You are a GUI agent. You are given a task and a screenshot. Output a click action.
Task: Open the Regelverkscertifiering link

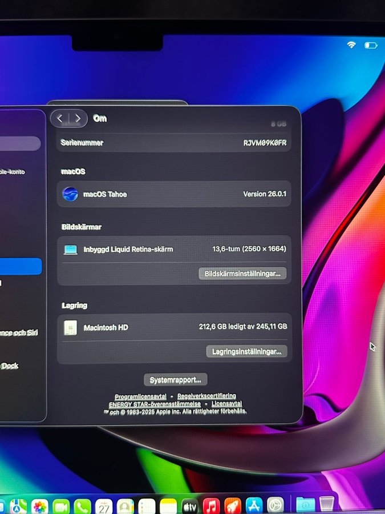point(206,396)
